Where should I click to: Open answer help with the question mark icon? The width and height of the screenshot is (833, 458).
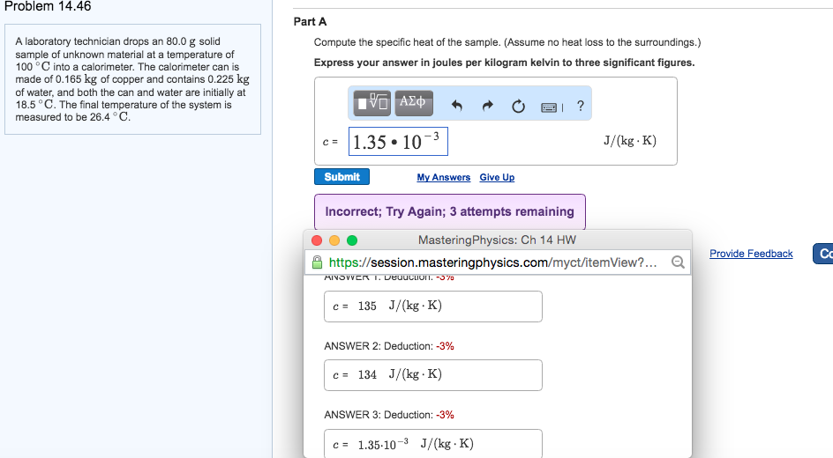pos(580,106)
